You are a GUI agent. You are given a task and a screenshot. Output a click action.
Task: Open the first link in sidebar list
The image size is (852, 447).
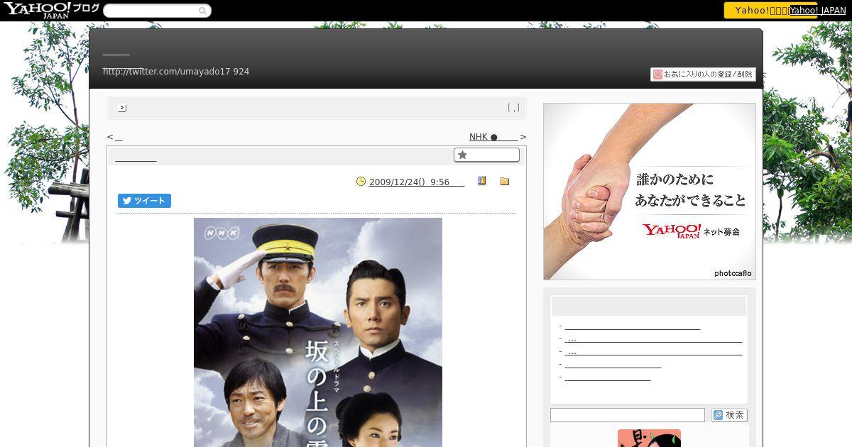[x=633, y=326]
